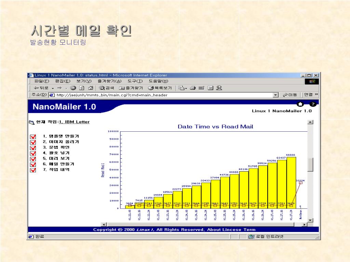Open step 5. 미리 보기 label
The height and width of the screenshot is (262, 350).
[56, 158]
